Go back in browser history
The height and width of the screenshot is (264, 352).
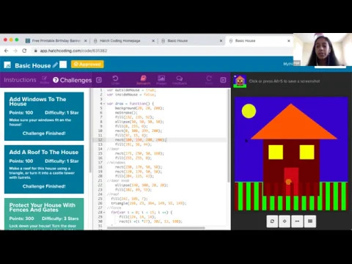[x=7, y=51]
